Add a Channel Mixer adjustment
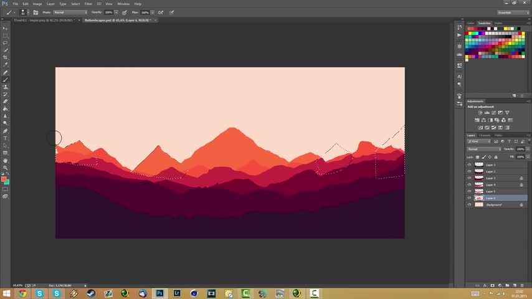This screenshot has width=532, height=299. [x=503, y=120]
